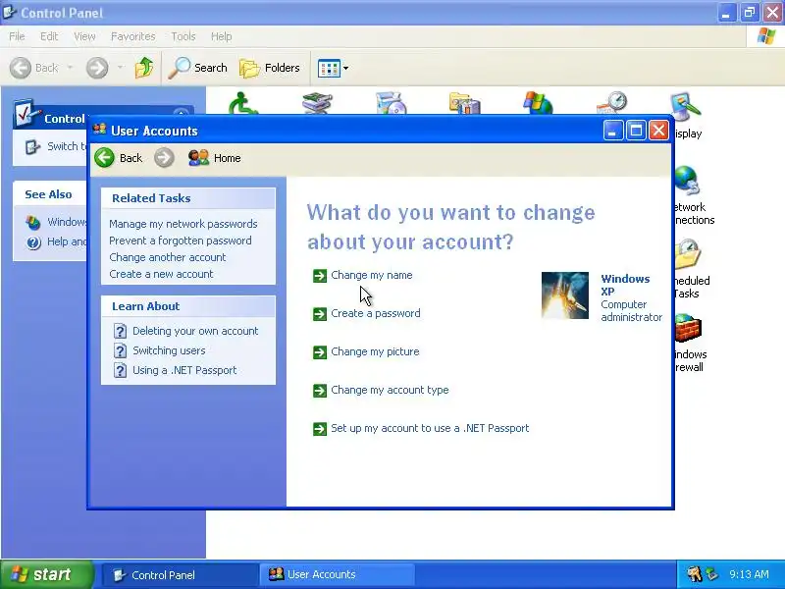Choose Change my name

pyautogui.click(x=372, y=275)
